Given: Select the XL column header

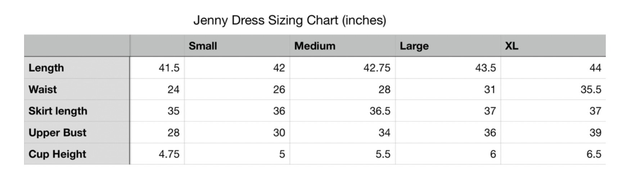Looking at the screenshot, I should click(x=553, y=46).
